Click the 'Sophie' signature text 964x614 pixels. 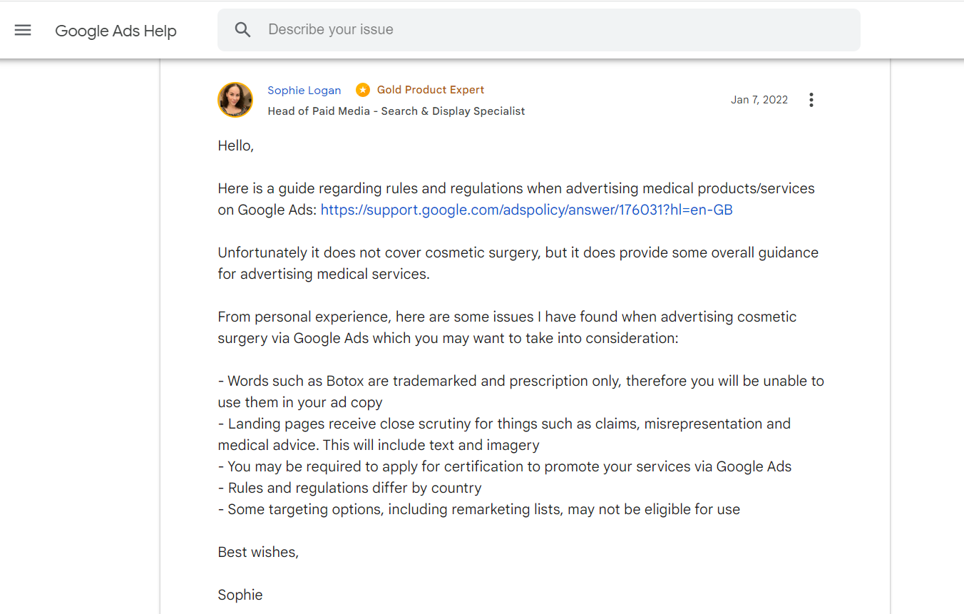pyautogui.click(x=240, y=595)
